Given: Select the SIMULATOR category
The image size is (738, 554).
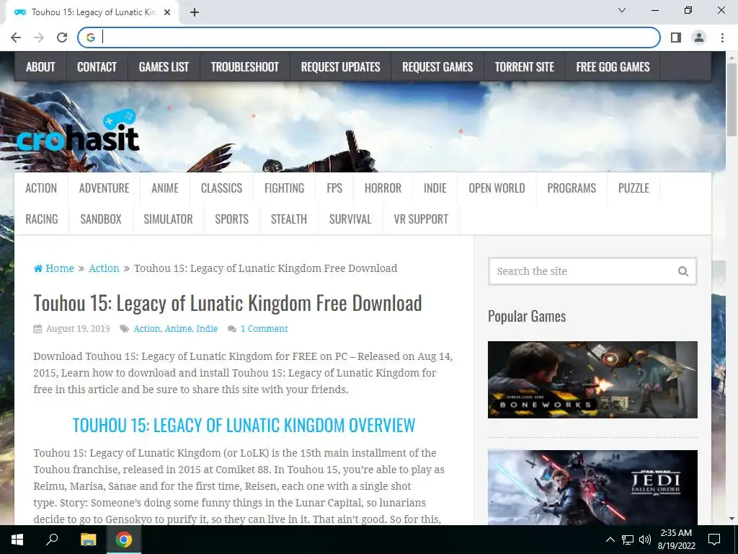Looking at the screenshot, I should [168, 219].
